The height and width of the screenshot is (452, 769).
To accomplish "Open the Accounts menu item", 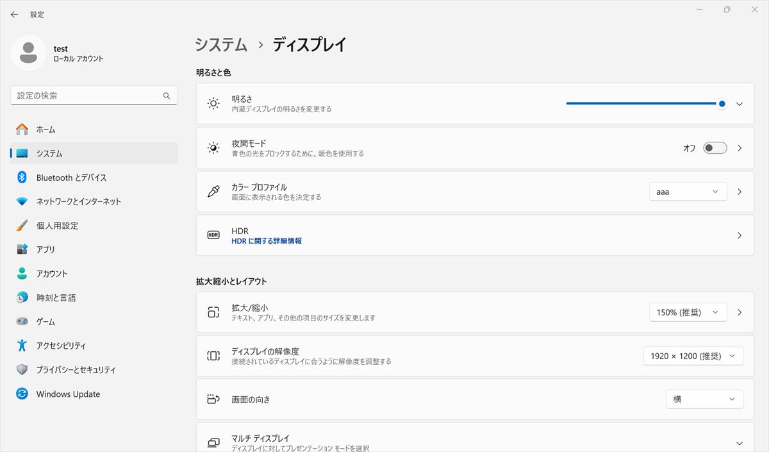I will pyautogui.click(x=52, y=274).
